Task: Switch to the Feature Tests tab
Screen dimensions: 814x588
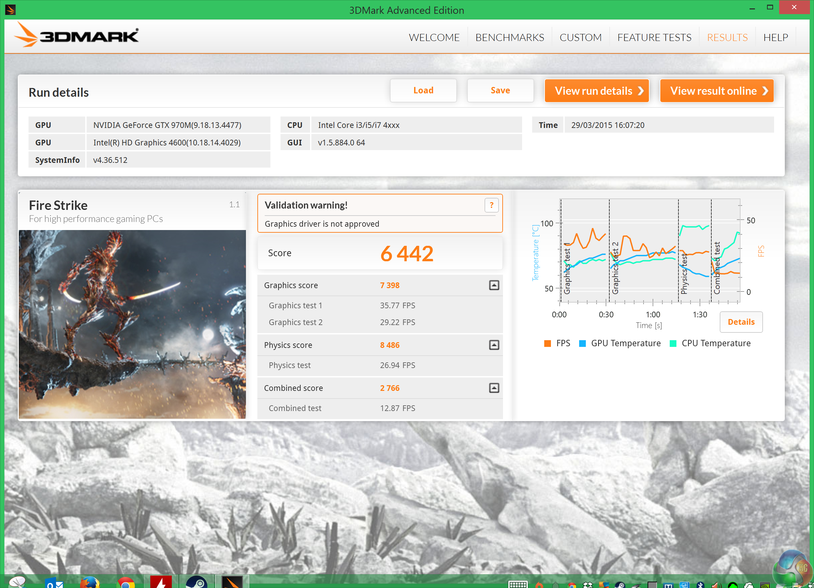Action: coord(654,37)
